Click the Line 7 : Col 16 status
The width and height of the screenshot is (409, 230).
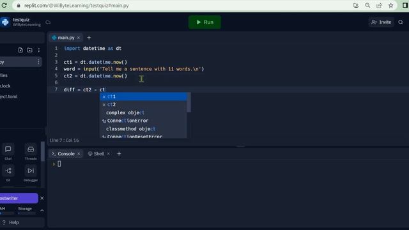coord(64,141)
